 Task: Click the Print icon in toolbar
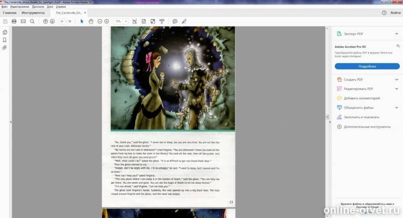click(x=14, y=21)
